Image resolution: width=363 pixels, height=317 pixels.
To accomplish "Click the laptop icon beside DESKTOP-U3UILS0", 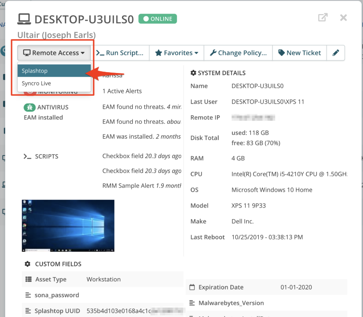I will [x=24, y=19].
